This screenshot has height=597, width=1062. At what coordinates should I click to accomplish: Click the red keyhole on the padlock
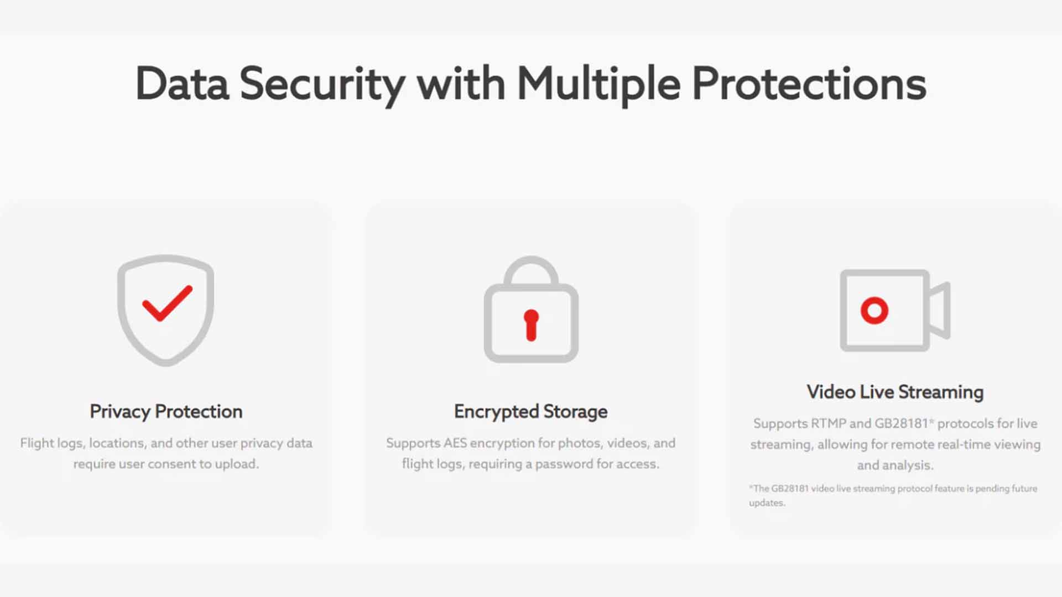[531, 325]
